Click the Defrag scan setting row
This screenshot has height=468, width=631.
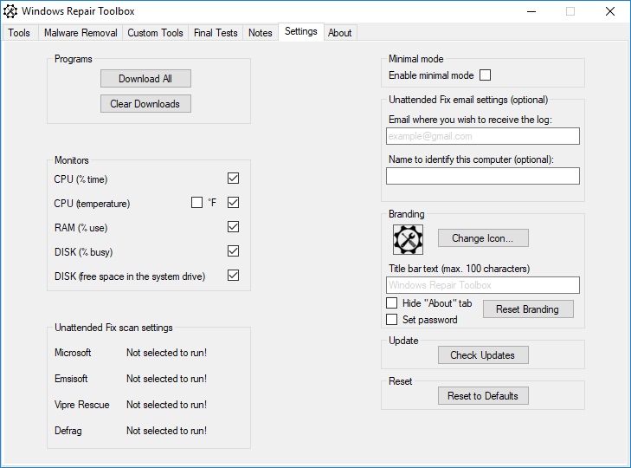[131, 431]
